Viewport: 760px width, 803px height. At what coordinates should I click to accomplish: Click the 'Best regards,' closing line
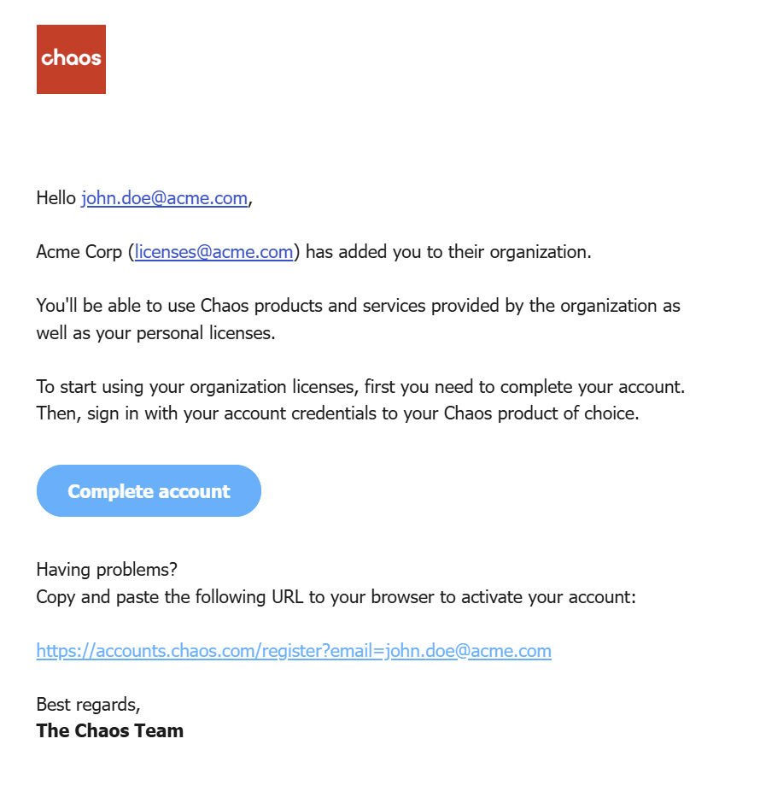(88, 705)
